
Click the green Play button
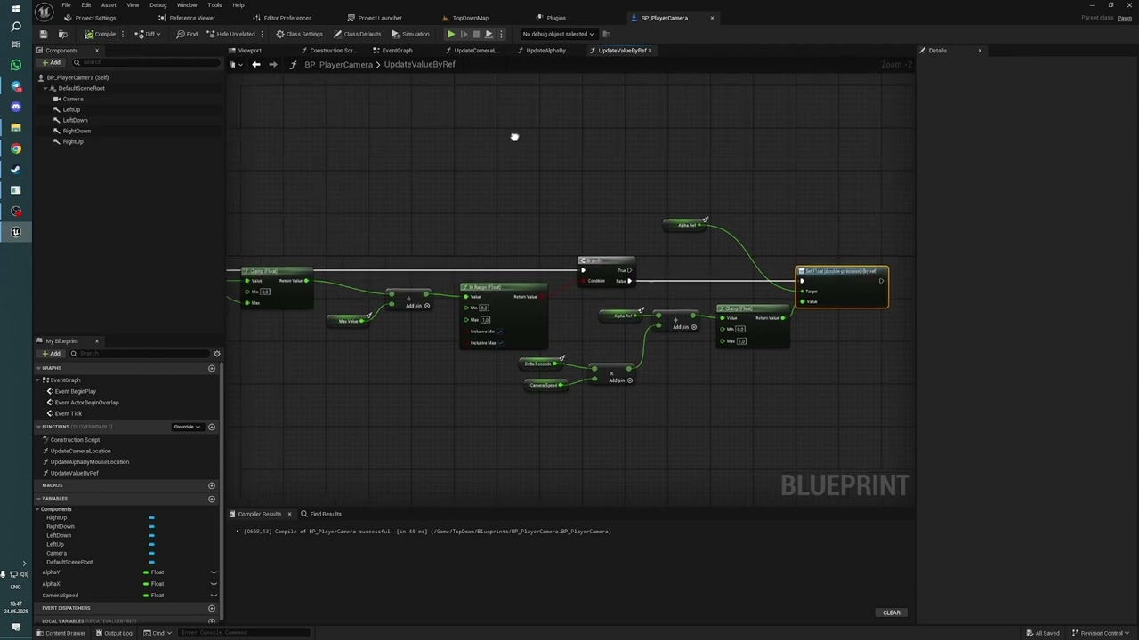(451, 34)
